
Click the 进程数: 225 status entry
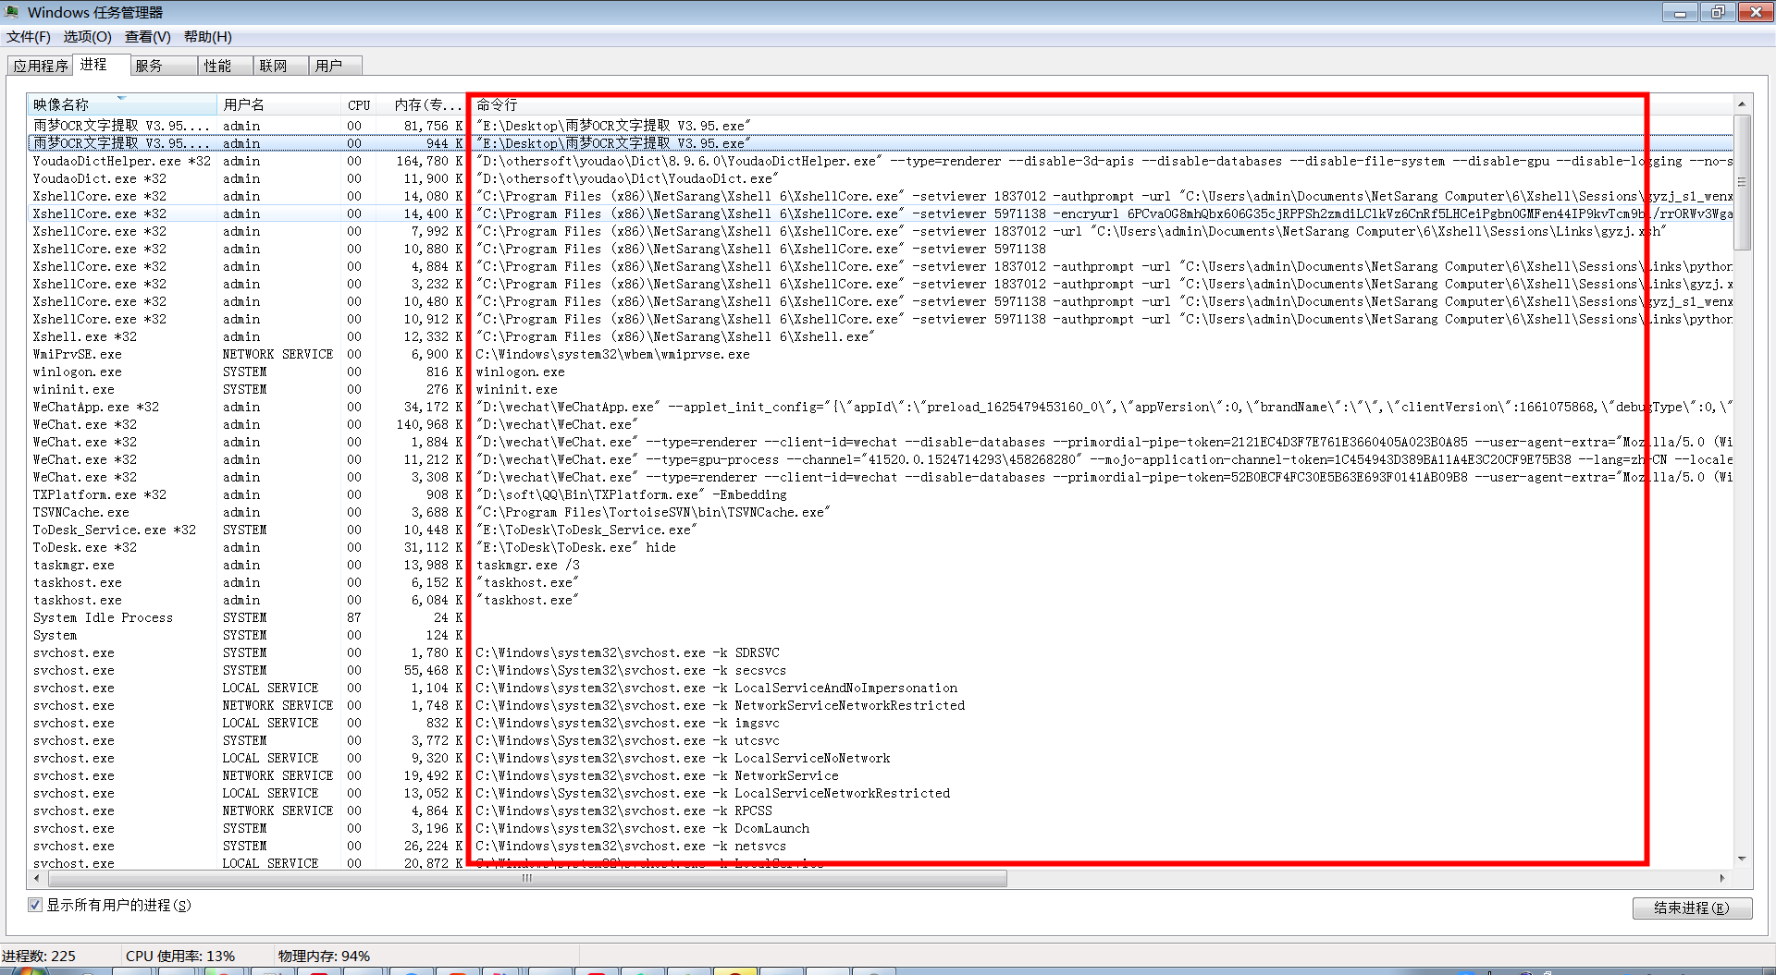click(39, 956)
